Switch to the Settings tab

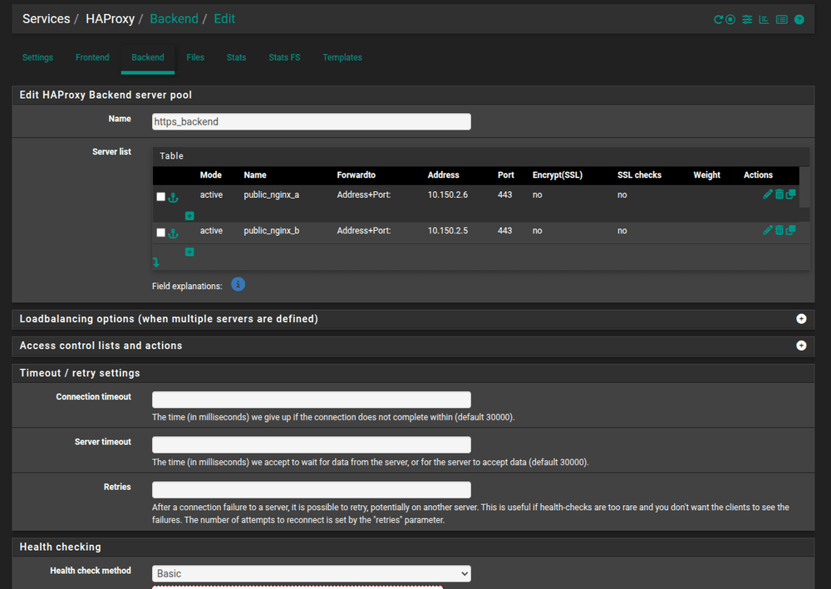(x=37, y=57)
